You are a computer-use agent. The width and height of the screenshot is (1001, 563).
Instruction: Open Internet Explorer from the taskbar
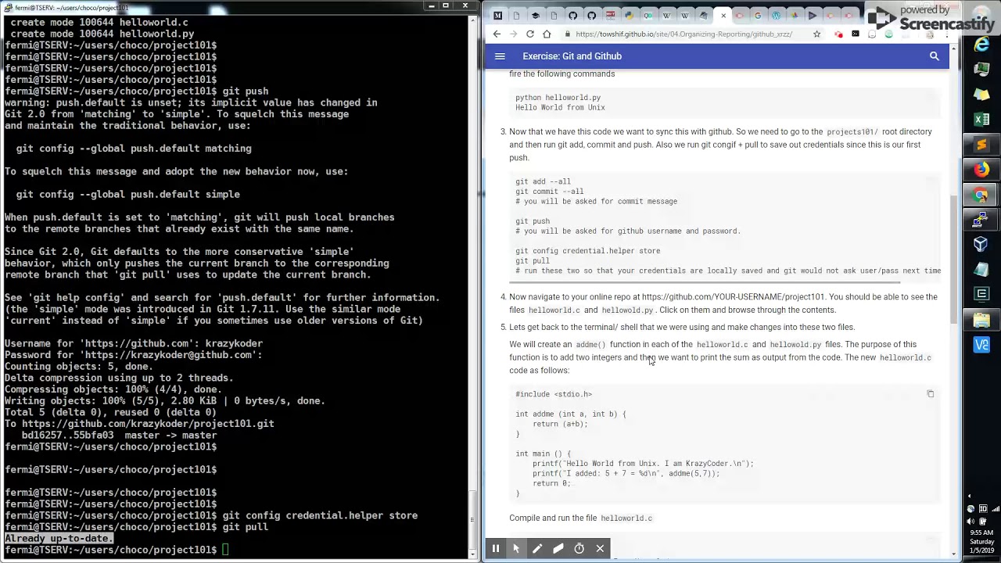tap(981, 45)
